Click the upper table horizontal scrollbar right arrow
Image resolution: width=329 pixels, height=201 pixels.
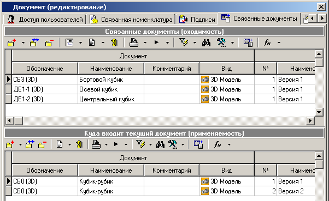coord(310,121)
